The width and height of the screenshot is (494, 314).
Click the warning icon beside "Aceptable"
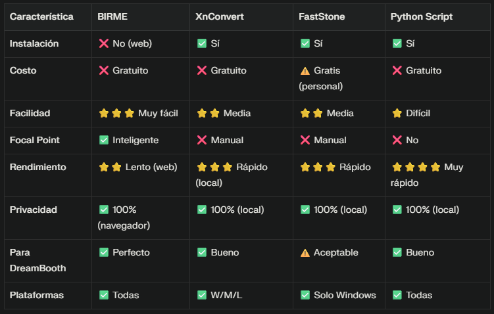305,252
